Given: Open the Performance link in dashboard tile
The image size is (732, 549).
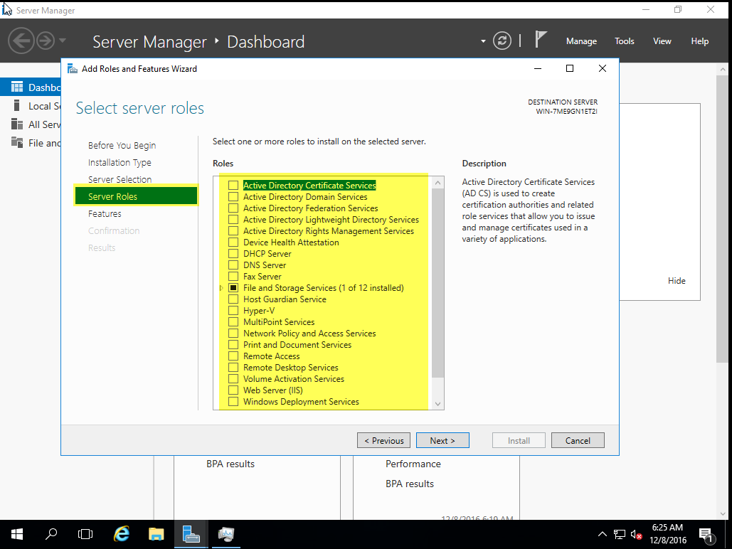Looking at the screenshot, I should (x=413, y=464).
